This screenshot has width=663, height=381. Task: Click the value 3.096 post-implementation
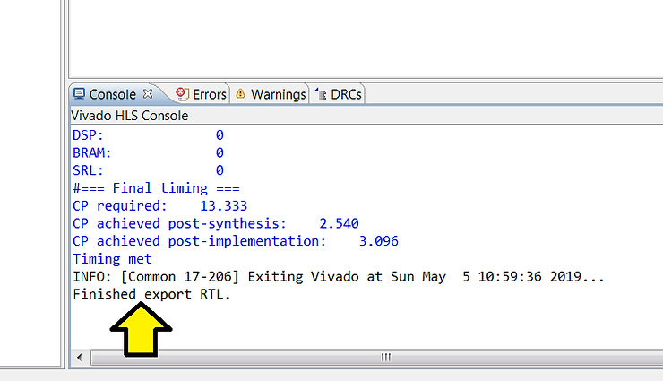[378, 241]
